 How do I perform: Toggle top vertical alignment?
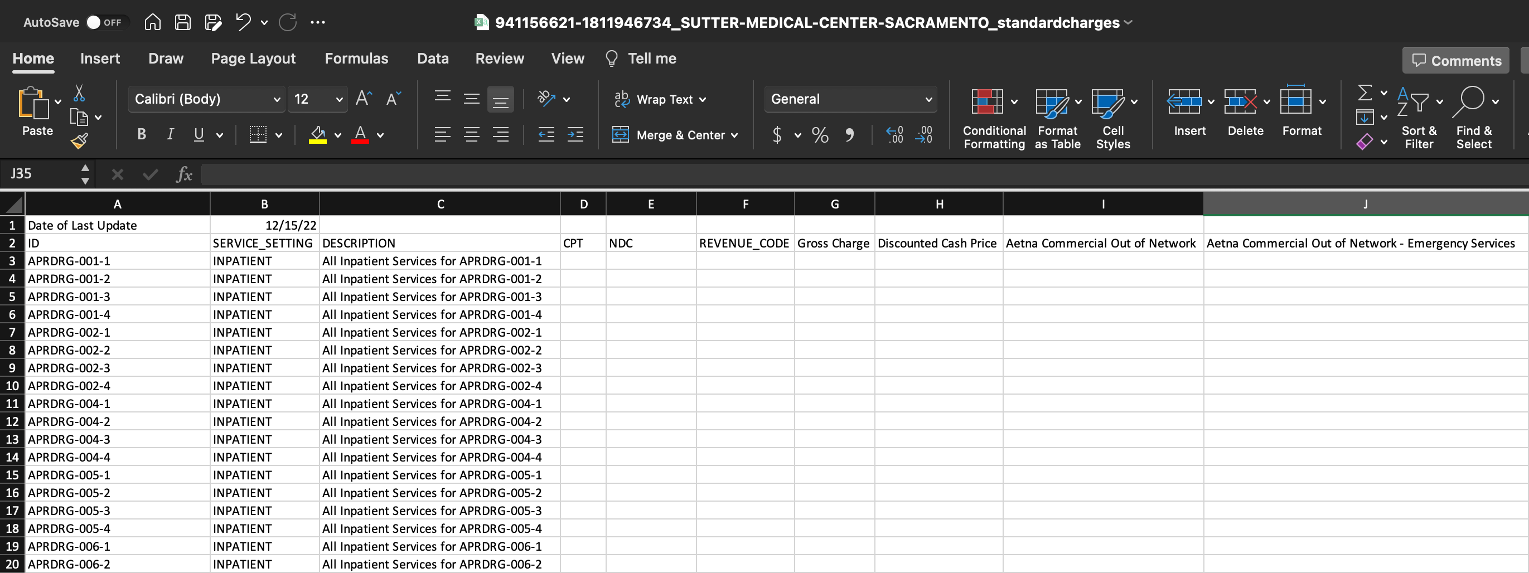[443, 99]
